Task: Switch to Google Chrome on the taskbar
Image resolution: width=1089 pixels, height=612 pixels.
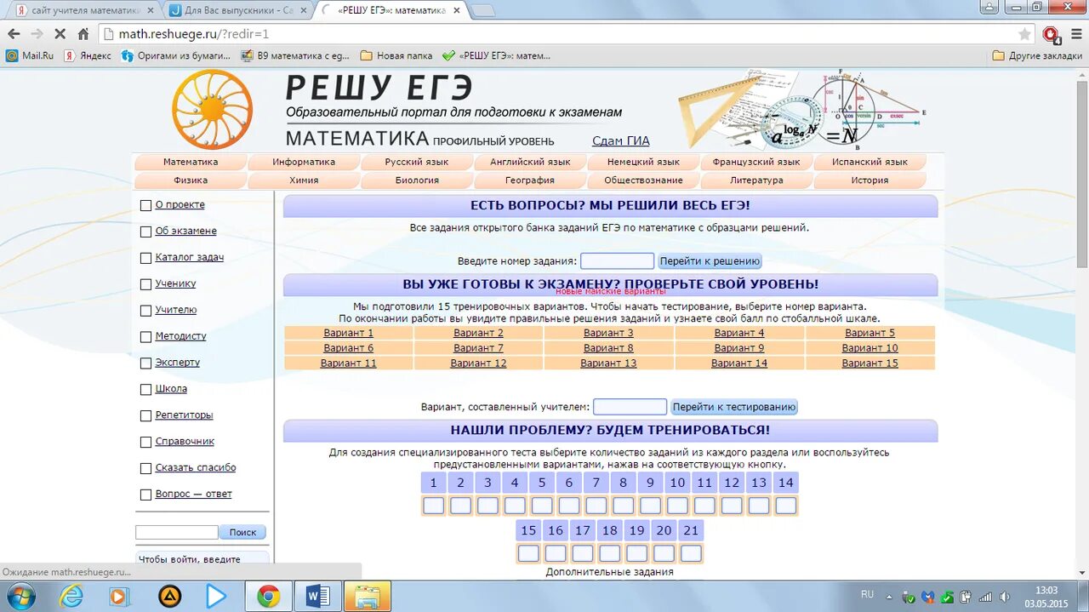Action: coord(269,596)
